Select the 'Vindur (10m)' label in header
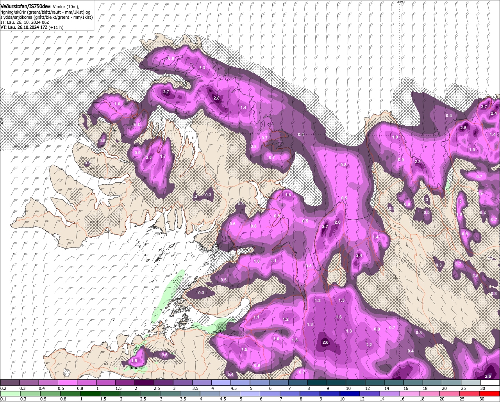The height and width of the screenshot is (402, 500). (66, 7)
